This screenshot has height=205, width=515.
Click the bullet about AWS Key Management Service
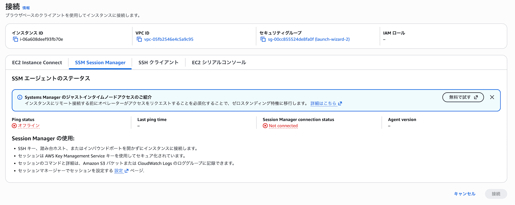(102, 156)
